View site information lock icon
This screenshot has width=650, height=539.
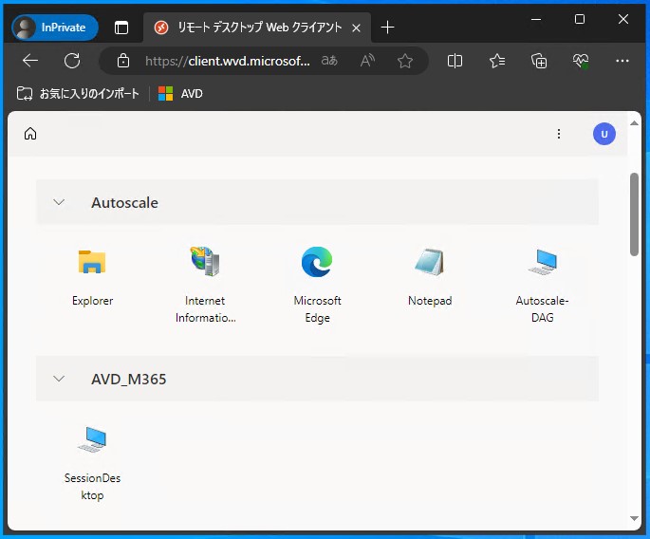point(123,61)
